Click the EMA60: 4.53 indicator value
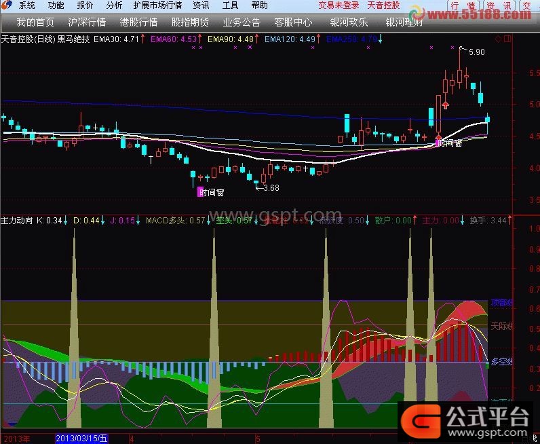 tap(174, 39)
